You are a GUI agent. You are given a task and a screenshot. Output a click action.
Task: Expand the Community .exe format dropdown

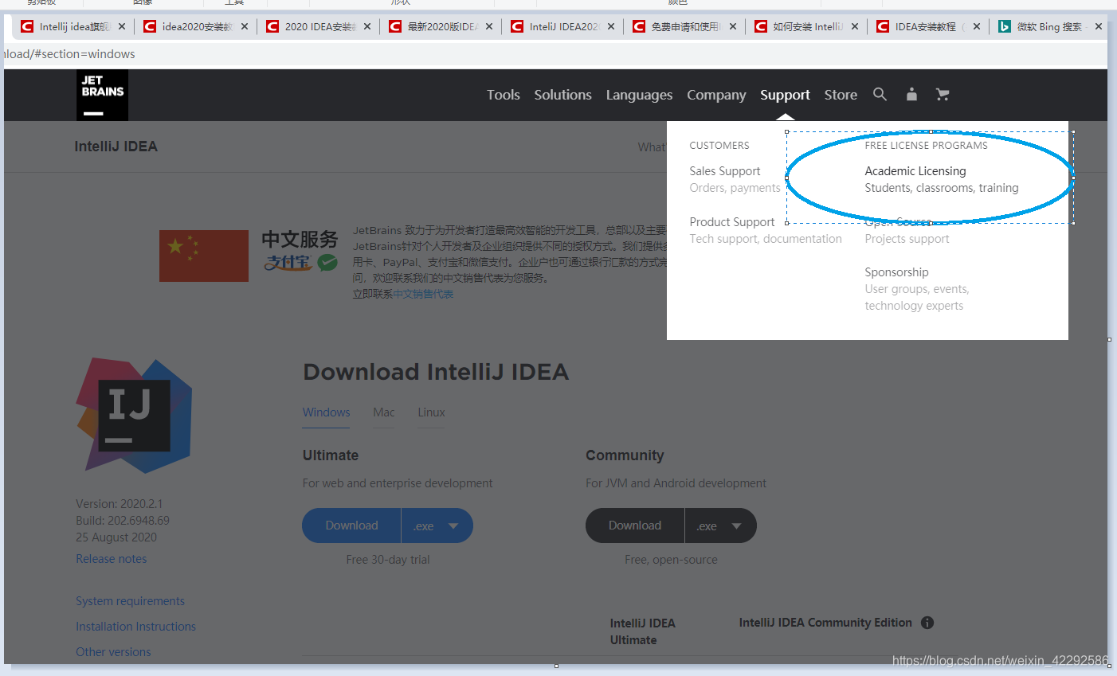[721, 526]
